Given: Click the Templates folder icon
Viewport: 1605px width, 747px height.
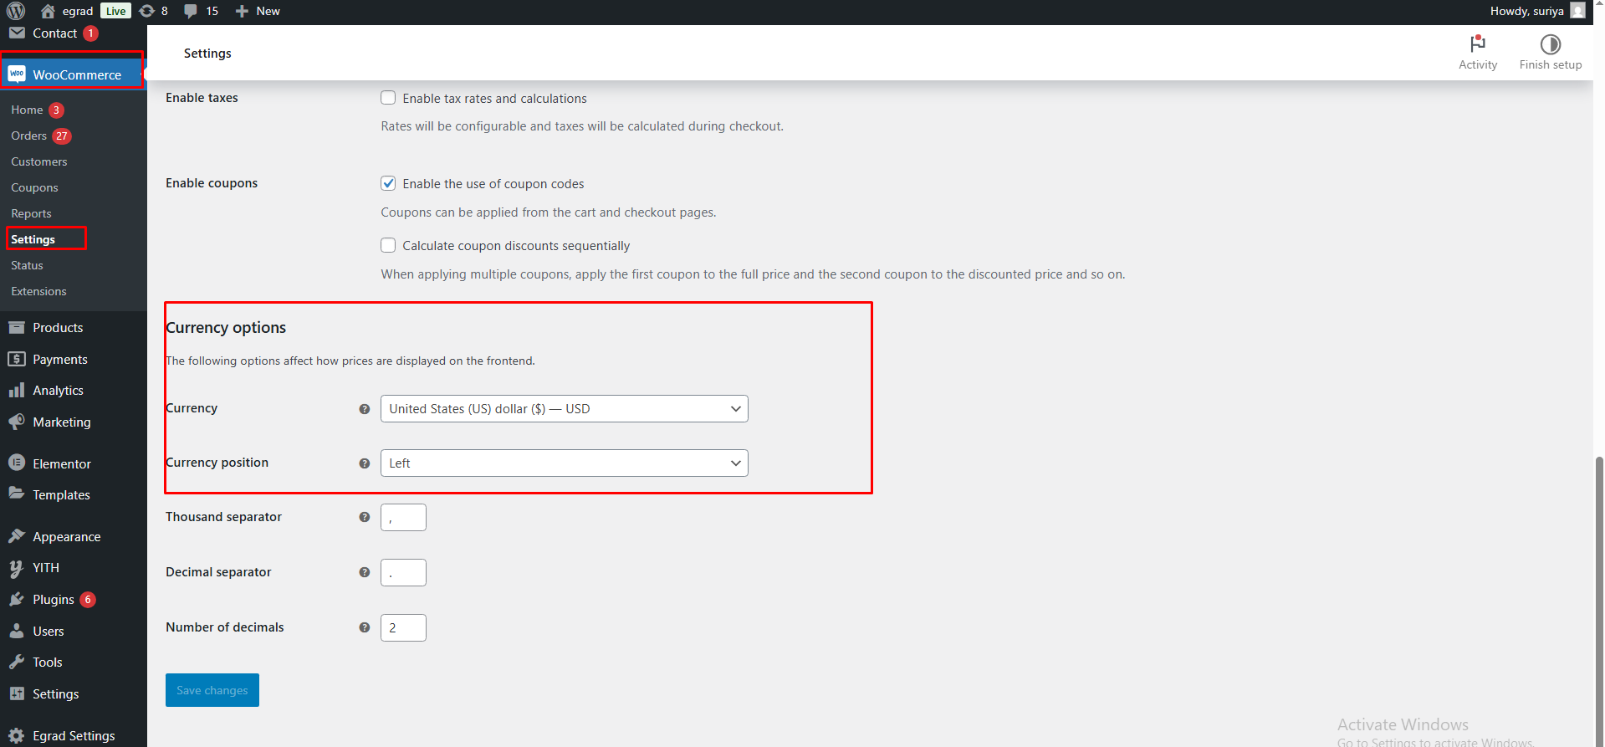Looking at the screenshot, I should [x=17, y=494].
